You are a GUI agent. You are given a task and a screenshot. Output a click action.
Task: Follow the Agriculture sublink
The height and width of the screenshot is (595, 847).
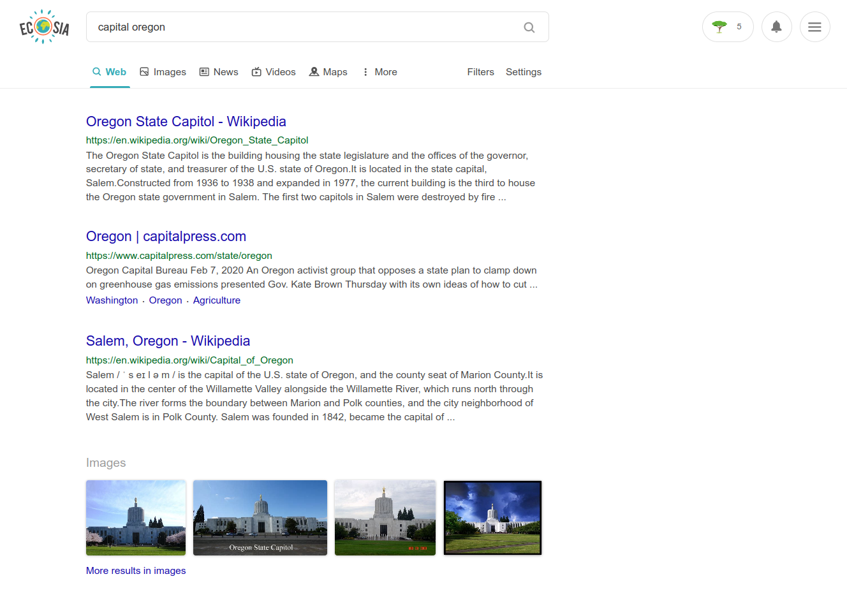[x=217, y=300]
